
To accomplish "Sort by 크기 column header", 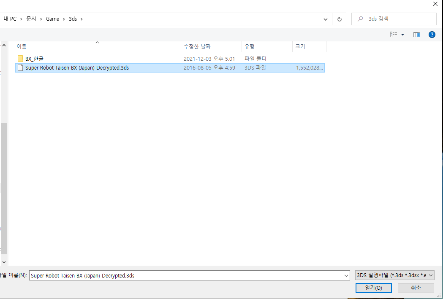I will pos(309,46).
